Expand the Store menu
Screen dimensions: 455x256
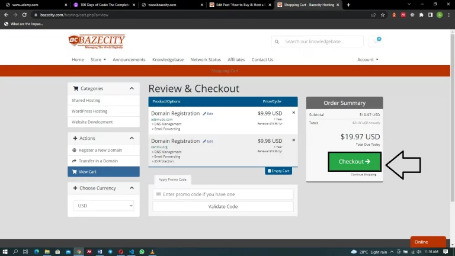(x=98, y=59)
